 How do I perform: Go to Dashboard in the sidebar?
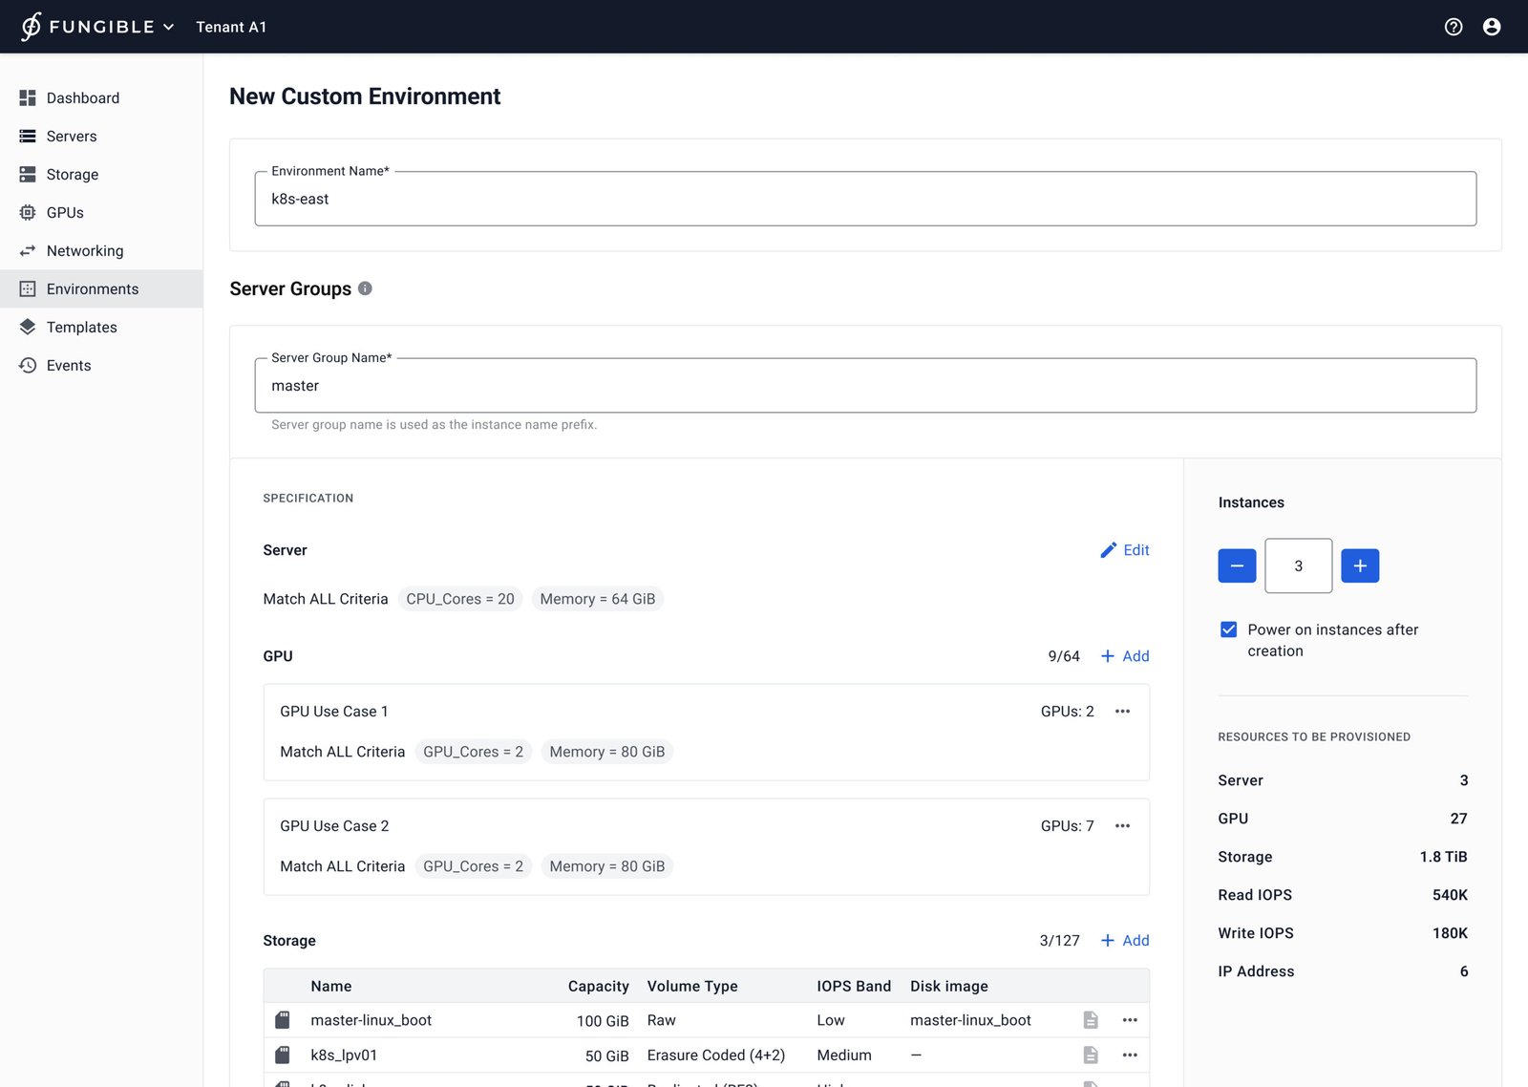(x=82, y=98)
